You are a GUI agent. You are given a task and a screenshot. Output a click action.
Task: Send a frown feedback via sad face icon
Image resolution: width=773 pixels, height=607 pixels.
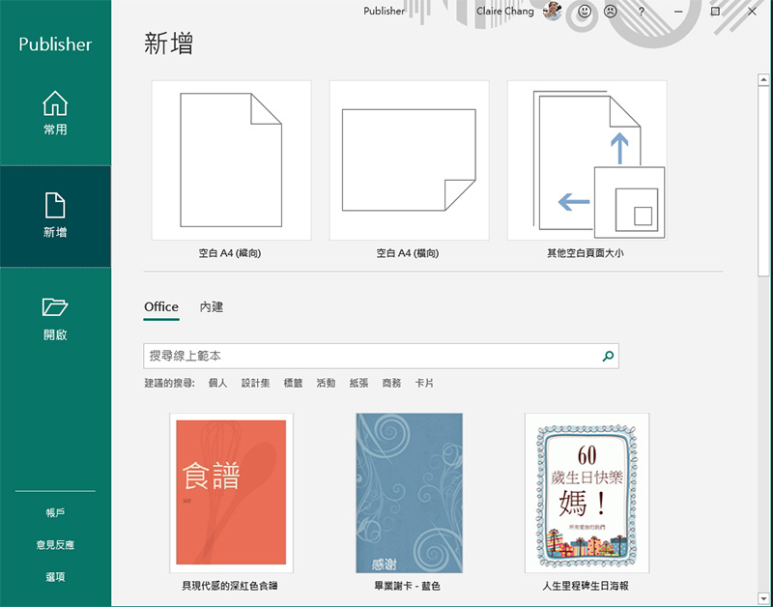611,12
